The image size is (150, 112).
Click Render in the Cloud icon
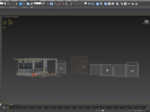(133, 4)
